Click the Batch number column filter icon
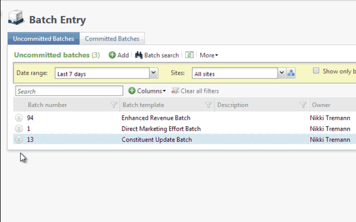This screenshot has width=356, height=222. click(113, 105)
